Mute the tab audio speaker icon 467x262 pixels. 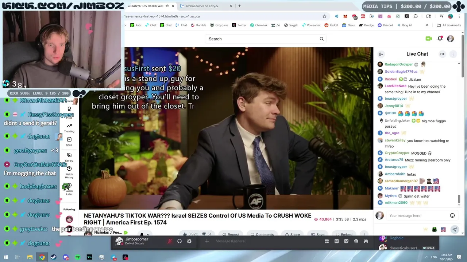(167, 6)
